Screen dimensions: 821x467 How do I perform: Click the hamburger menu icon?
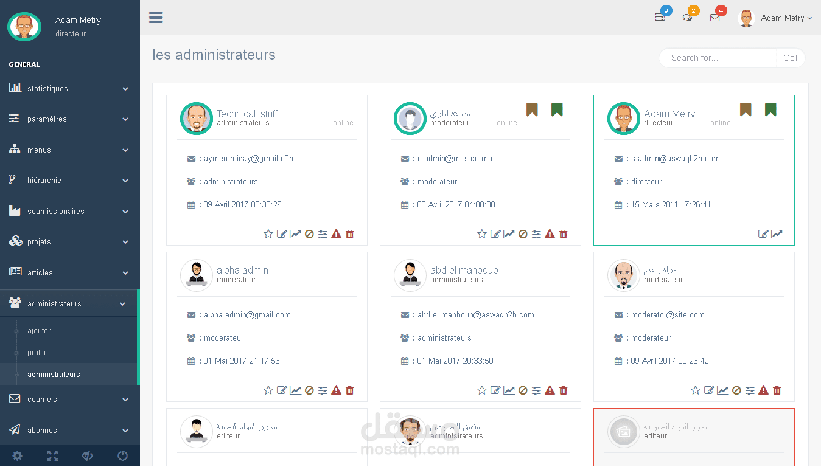[x=156, y=17]
